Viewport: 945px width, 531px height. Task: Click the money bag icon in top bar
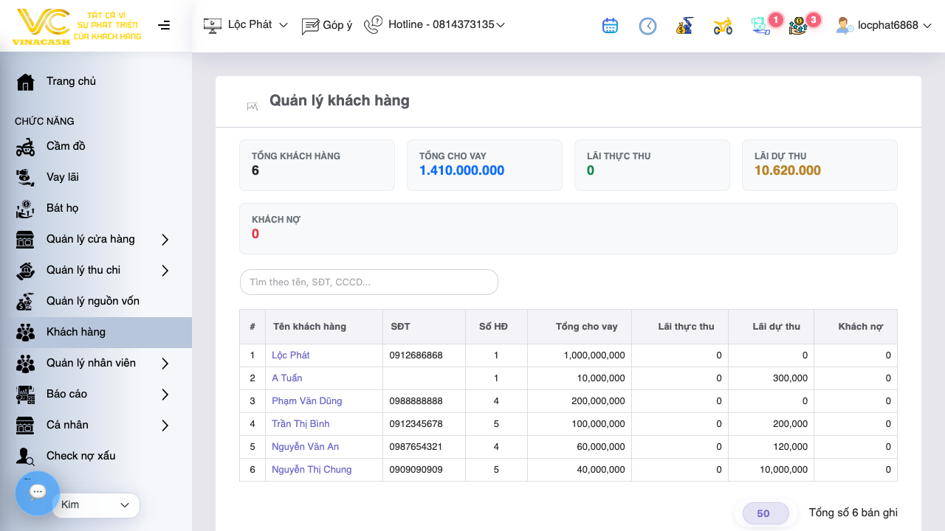[684, 26]
